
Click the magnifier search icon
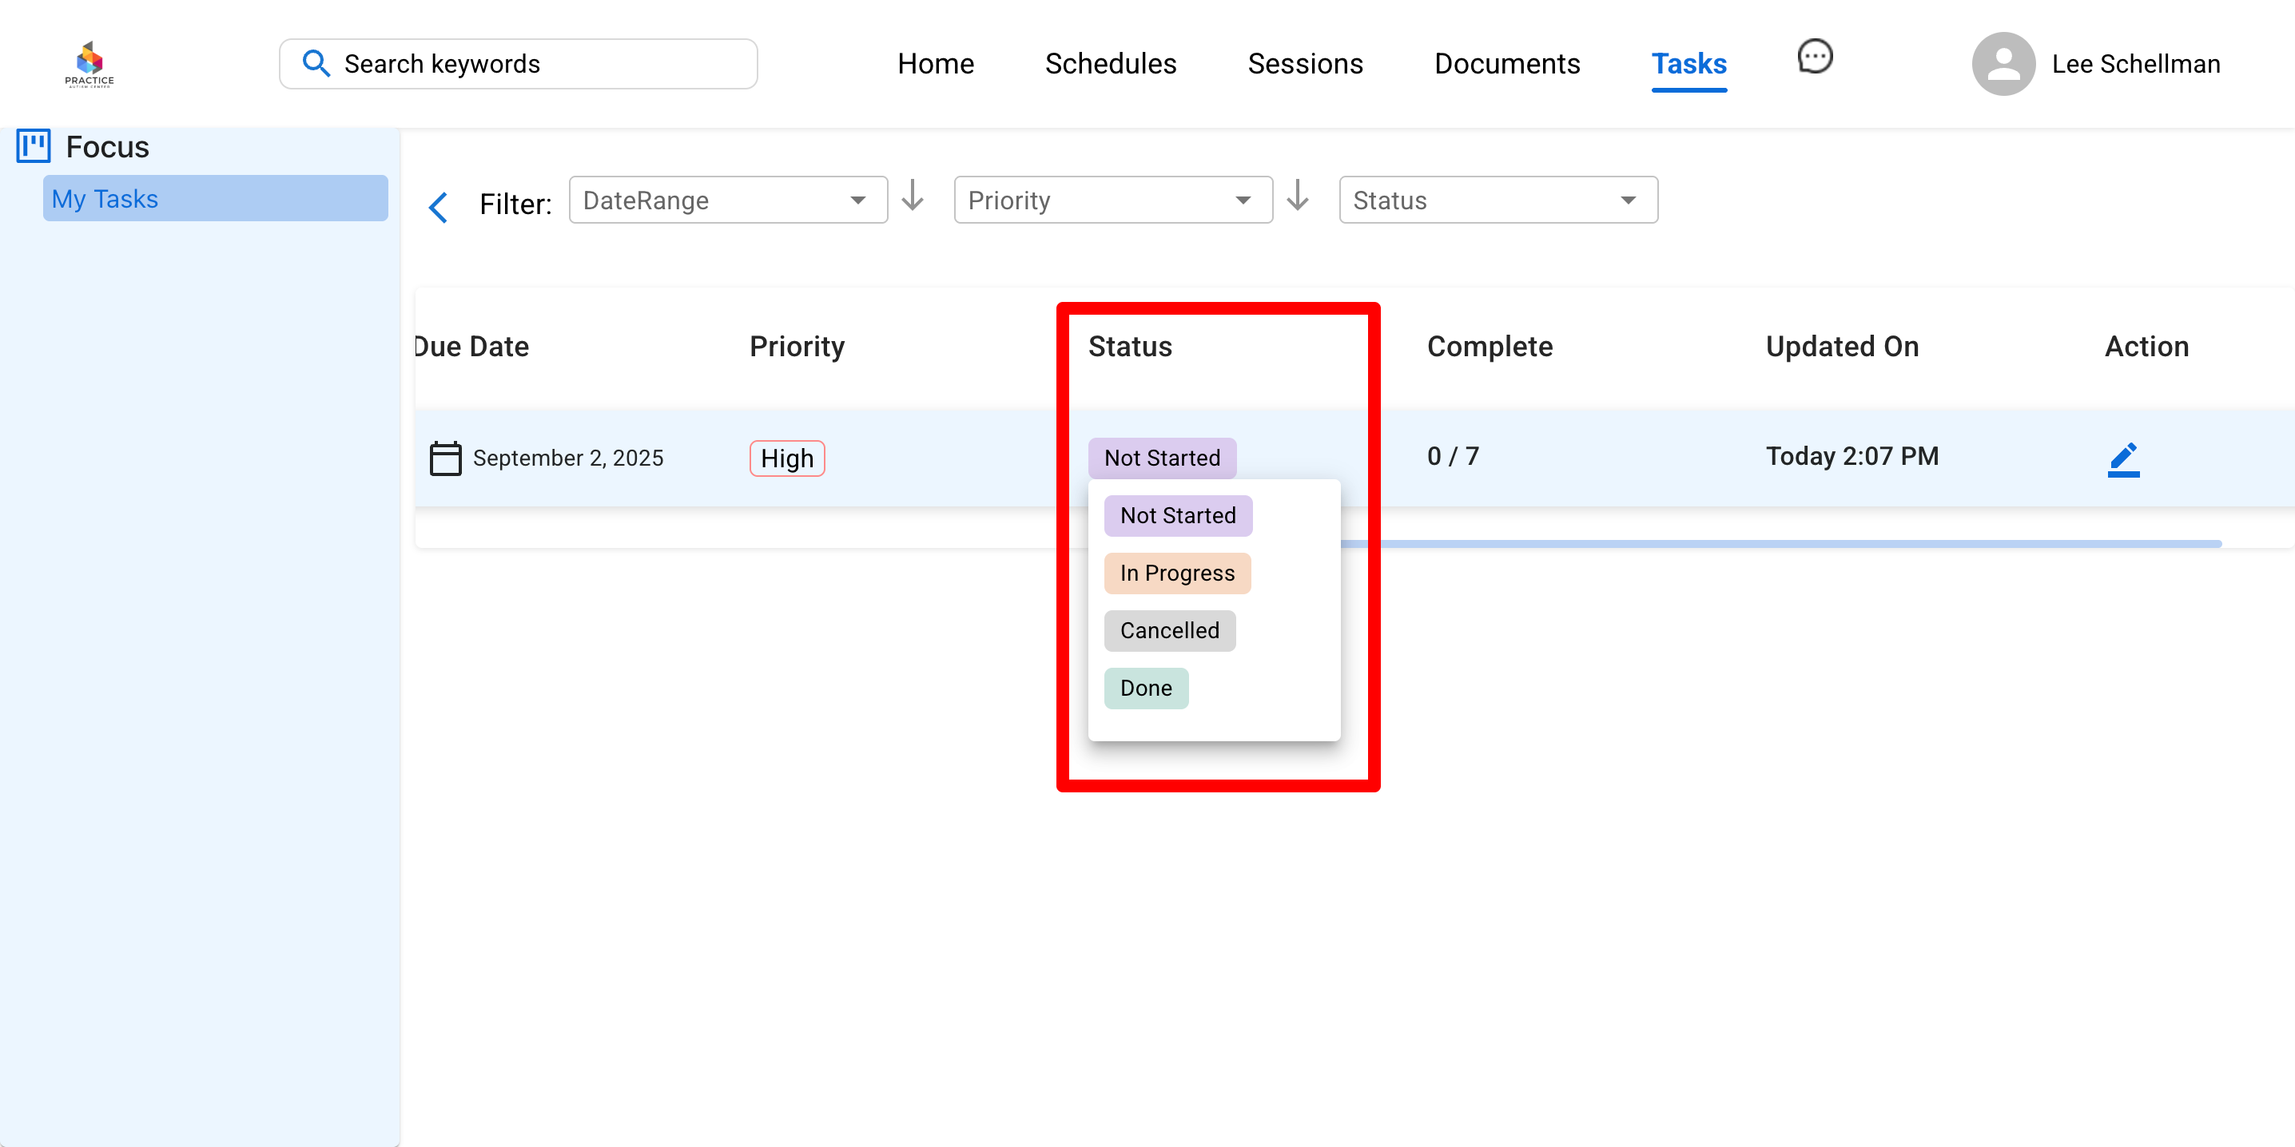tap(316, 64)
